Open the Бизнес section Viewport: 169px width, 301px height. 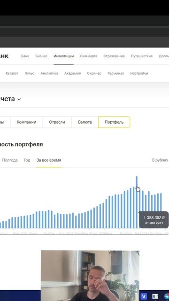pyautogui.click(x=41, y=56)
